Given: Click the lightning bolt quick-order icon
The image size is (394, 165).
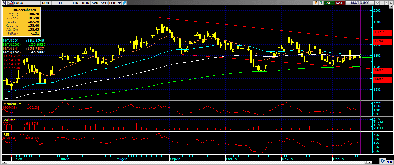Looking at the screenshot, I should 315,3.
